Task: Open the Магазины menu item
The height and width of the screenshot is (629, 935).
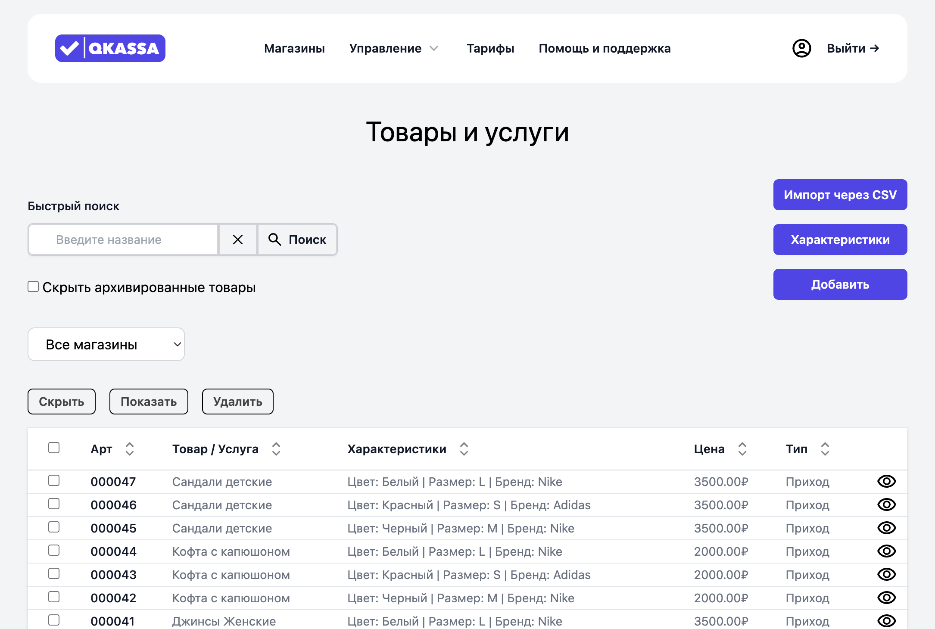Action: click(x=294, y=48)
